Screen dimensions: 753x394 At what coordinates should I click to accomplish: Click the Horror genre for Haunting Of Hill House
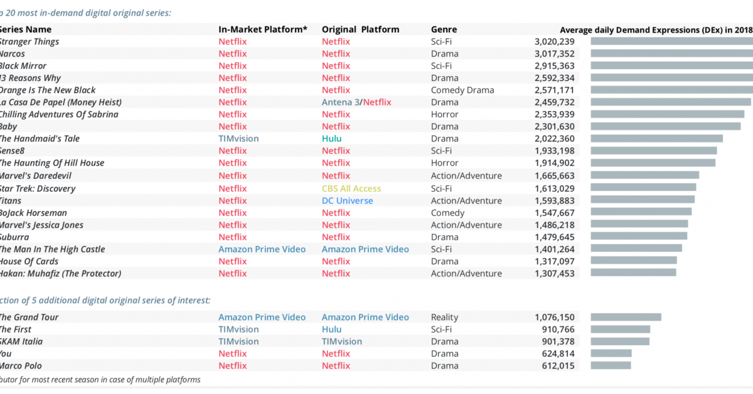[444, 163]
